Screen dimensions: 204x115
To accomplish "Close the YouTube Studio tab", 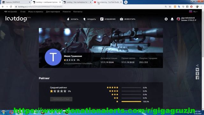I will pyautogui.click(x=121, y=2).
